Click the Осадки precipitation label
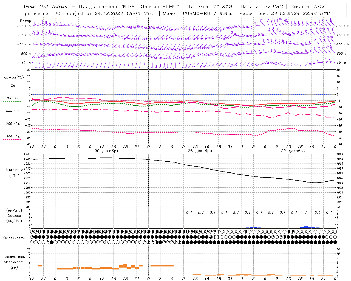This screenshot has width=351, height=281. tap(14, 216)
